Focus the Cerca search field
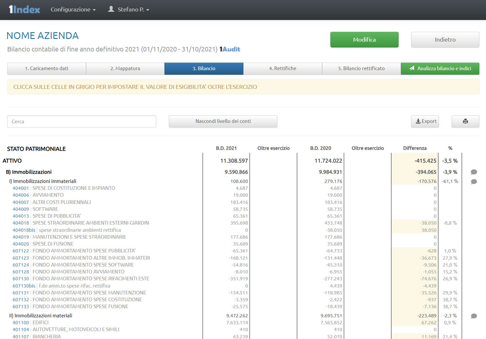The height and width of the screenshot is (339, 486). click(82, 121)
